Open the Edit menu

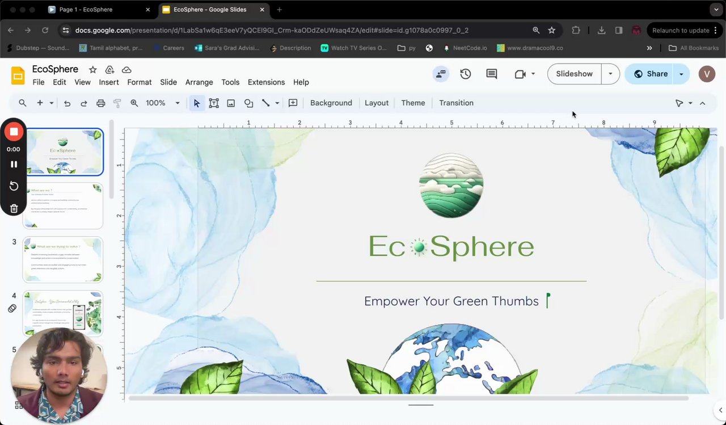coord(60,82)
